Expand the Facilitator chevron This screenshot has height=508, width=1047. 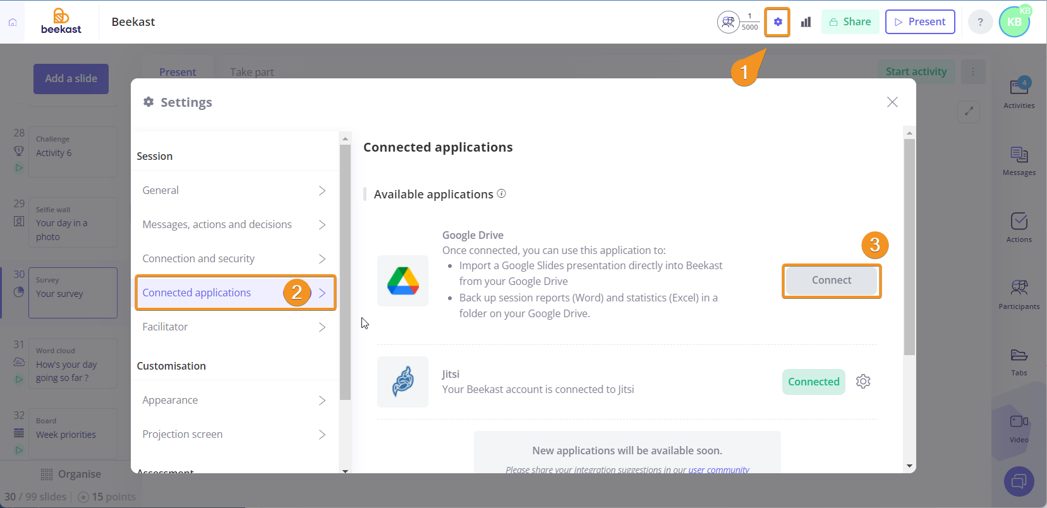tap(322, 327)
